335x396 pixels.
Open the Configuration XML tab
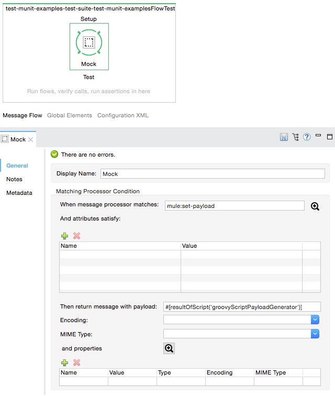[x=122, y=115]
